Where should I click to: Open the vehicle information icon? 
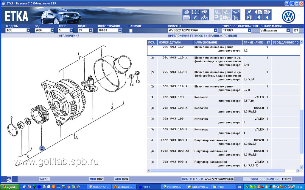pos(204,18)
